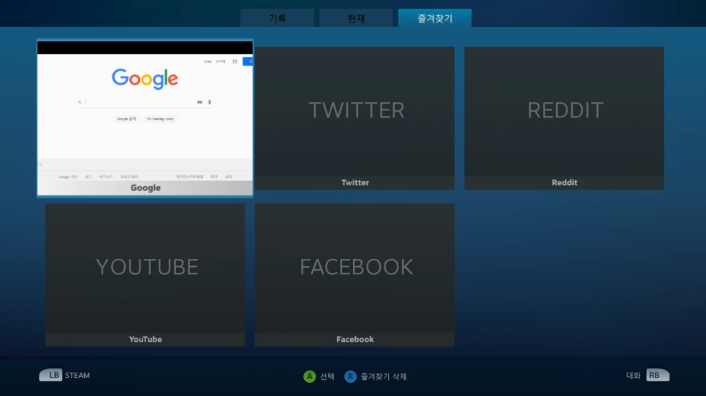Select the 즐겨찾기 tab
The image size is (706, 396).
coord(435,18)
